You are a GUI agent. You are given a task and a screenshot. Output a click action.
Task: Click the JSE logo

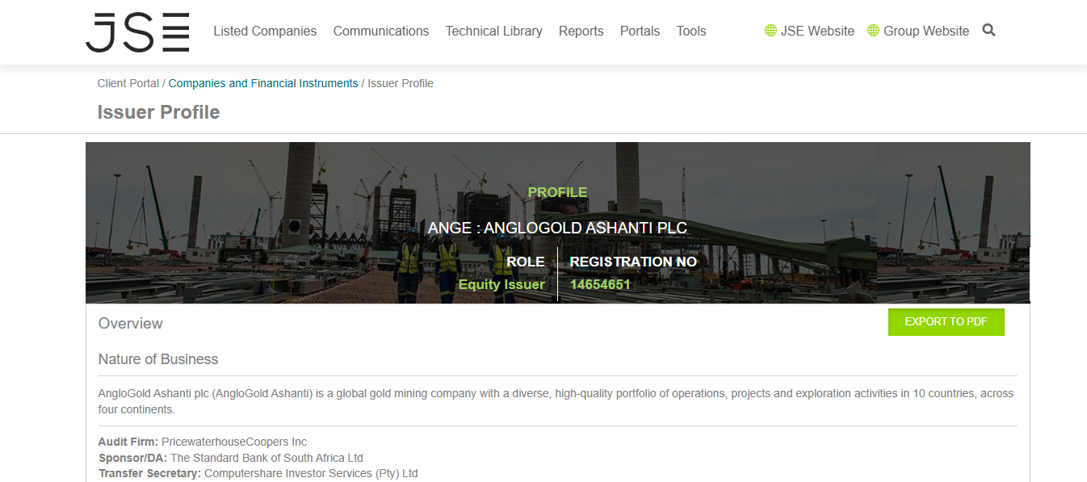point(137,32)
